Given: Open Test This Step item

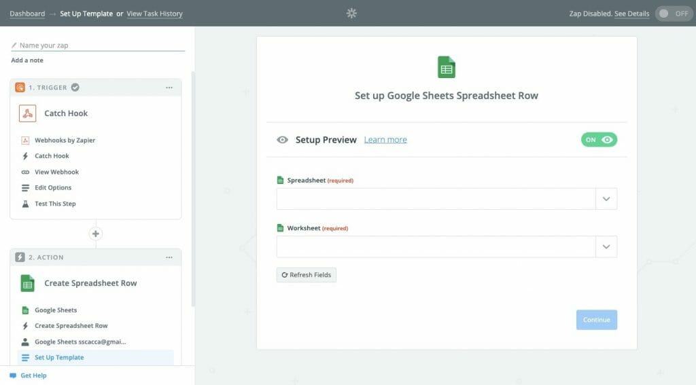Looking at the screenshot, I should click(56, 204).
